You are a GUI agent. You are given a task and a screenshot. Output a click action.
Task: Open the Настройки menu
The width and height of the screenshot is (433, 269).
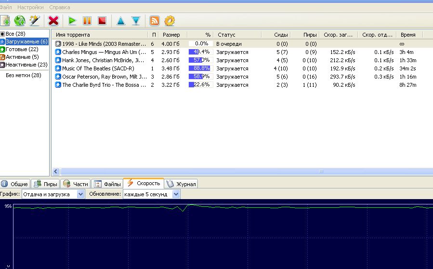tap(30, 7)
